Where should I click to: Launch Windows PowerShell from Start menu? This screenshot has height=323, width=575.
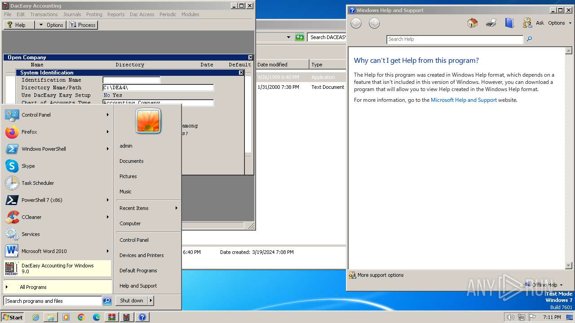pos(12,149)
